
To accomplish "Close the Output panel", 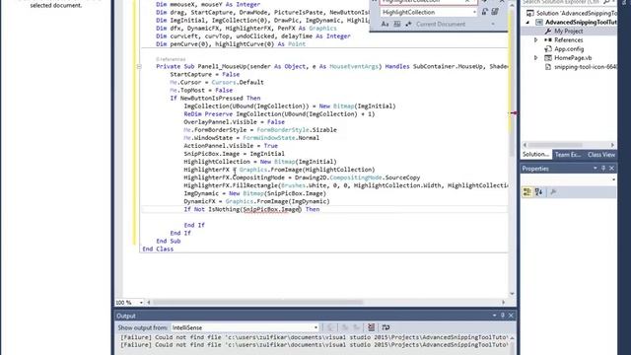I will tap(511, 316).
